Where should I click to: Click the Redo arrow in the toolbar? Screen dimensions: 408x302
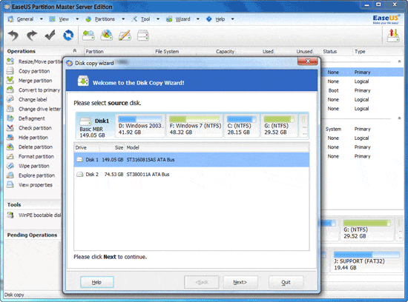click(x=32, y=35)
